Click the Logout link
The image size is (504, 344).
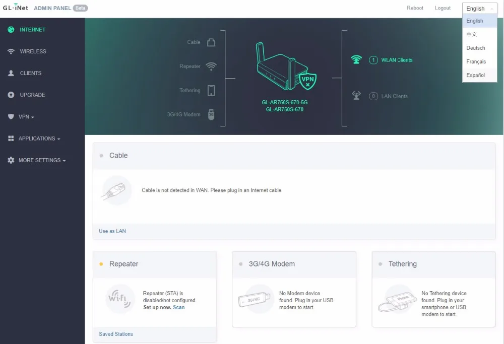(x=443, y=8)
